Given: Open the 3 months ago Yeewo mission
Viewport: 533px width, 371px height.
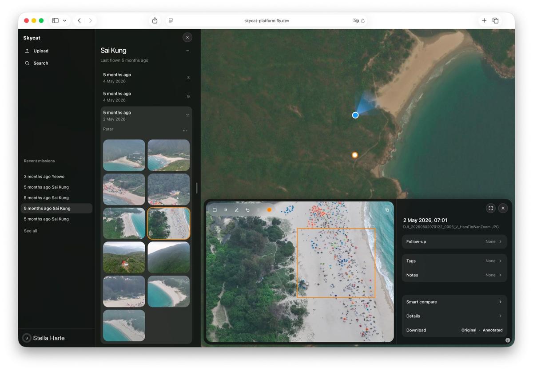Looking at the screenshot, I should pos(56,177).
